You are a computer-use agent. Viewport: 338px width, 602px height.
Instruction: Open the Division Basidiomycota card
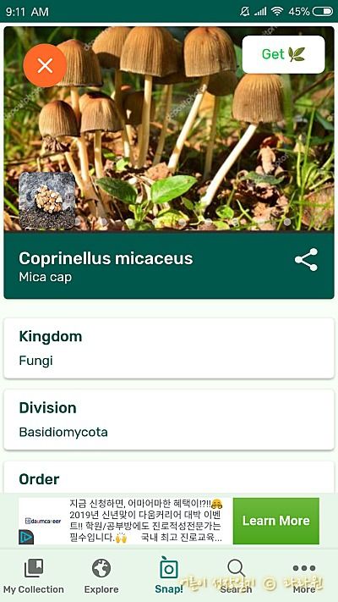pos(169,420)
